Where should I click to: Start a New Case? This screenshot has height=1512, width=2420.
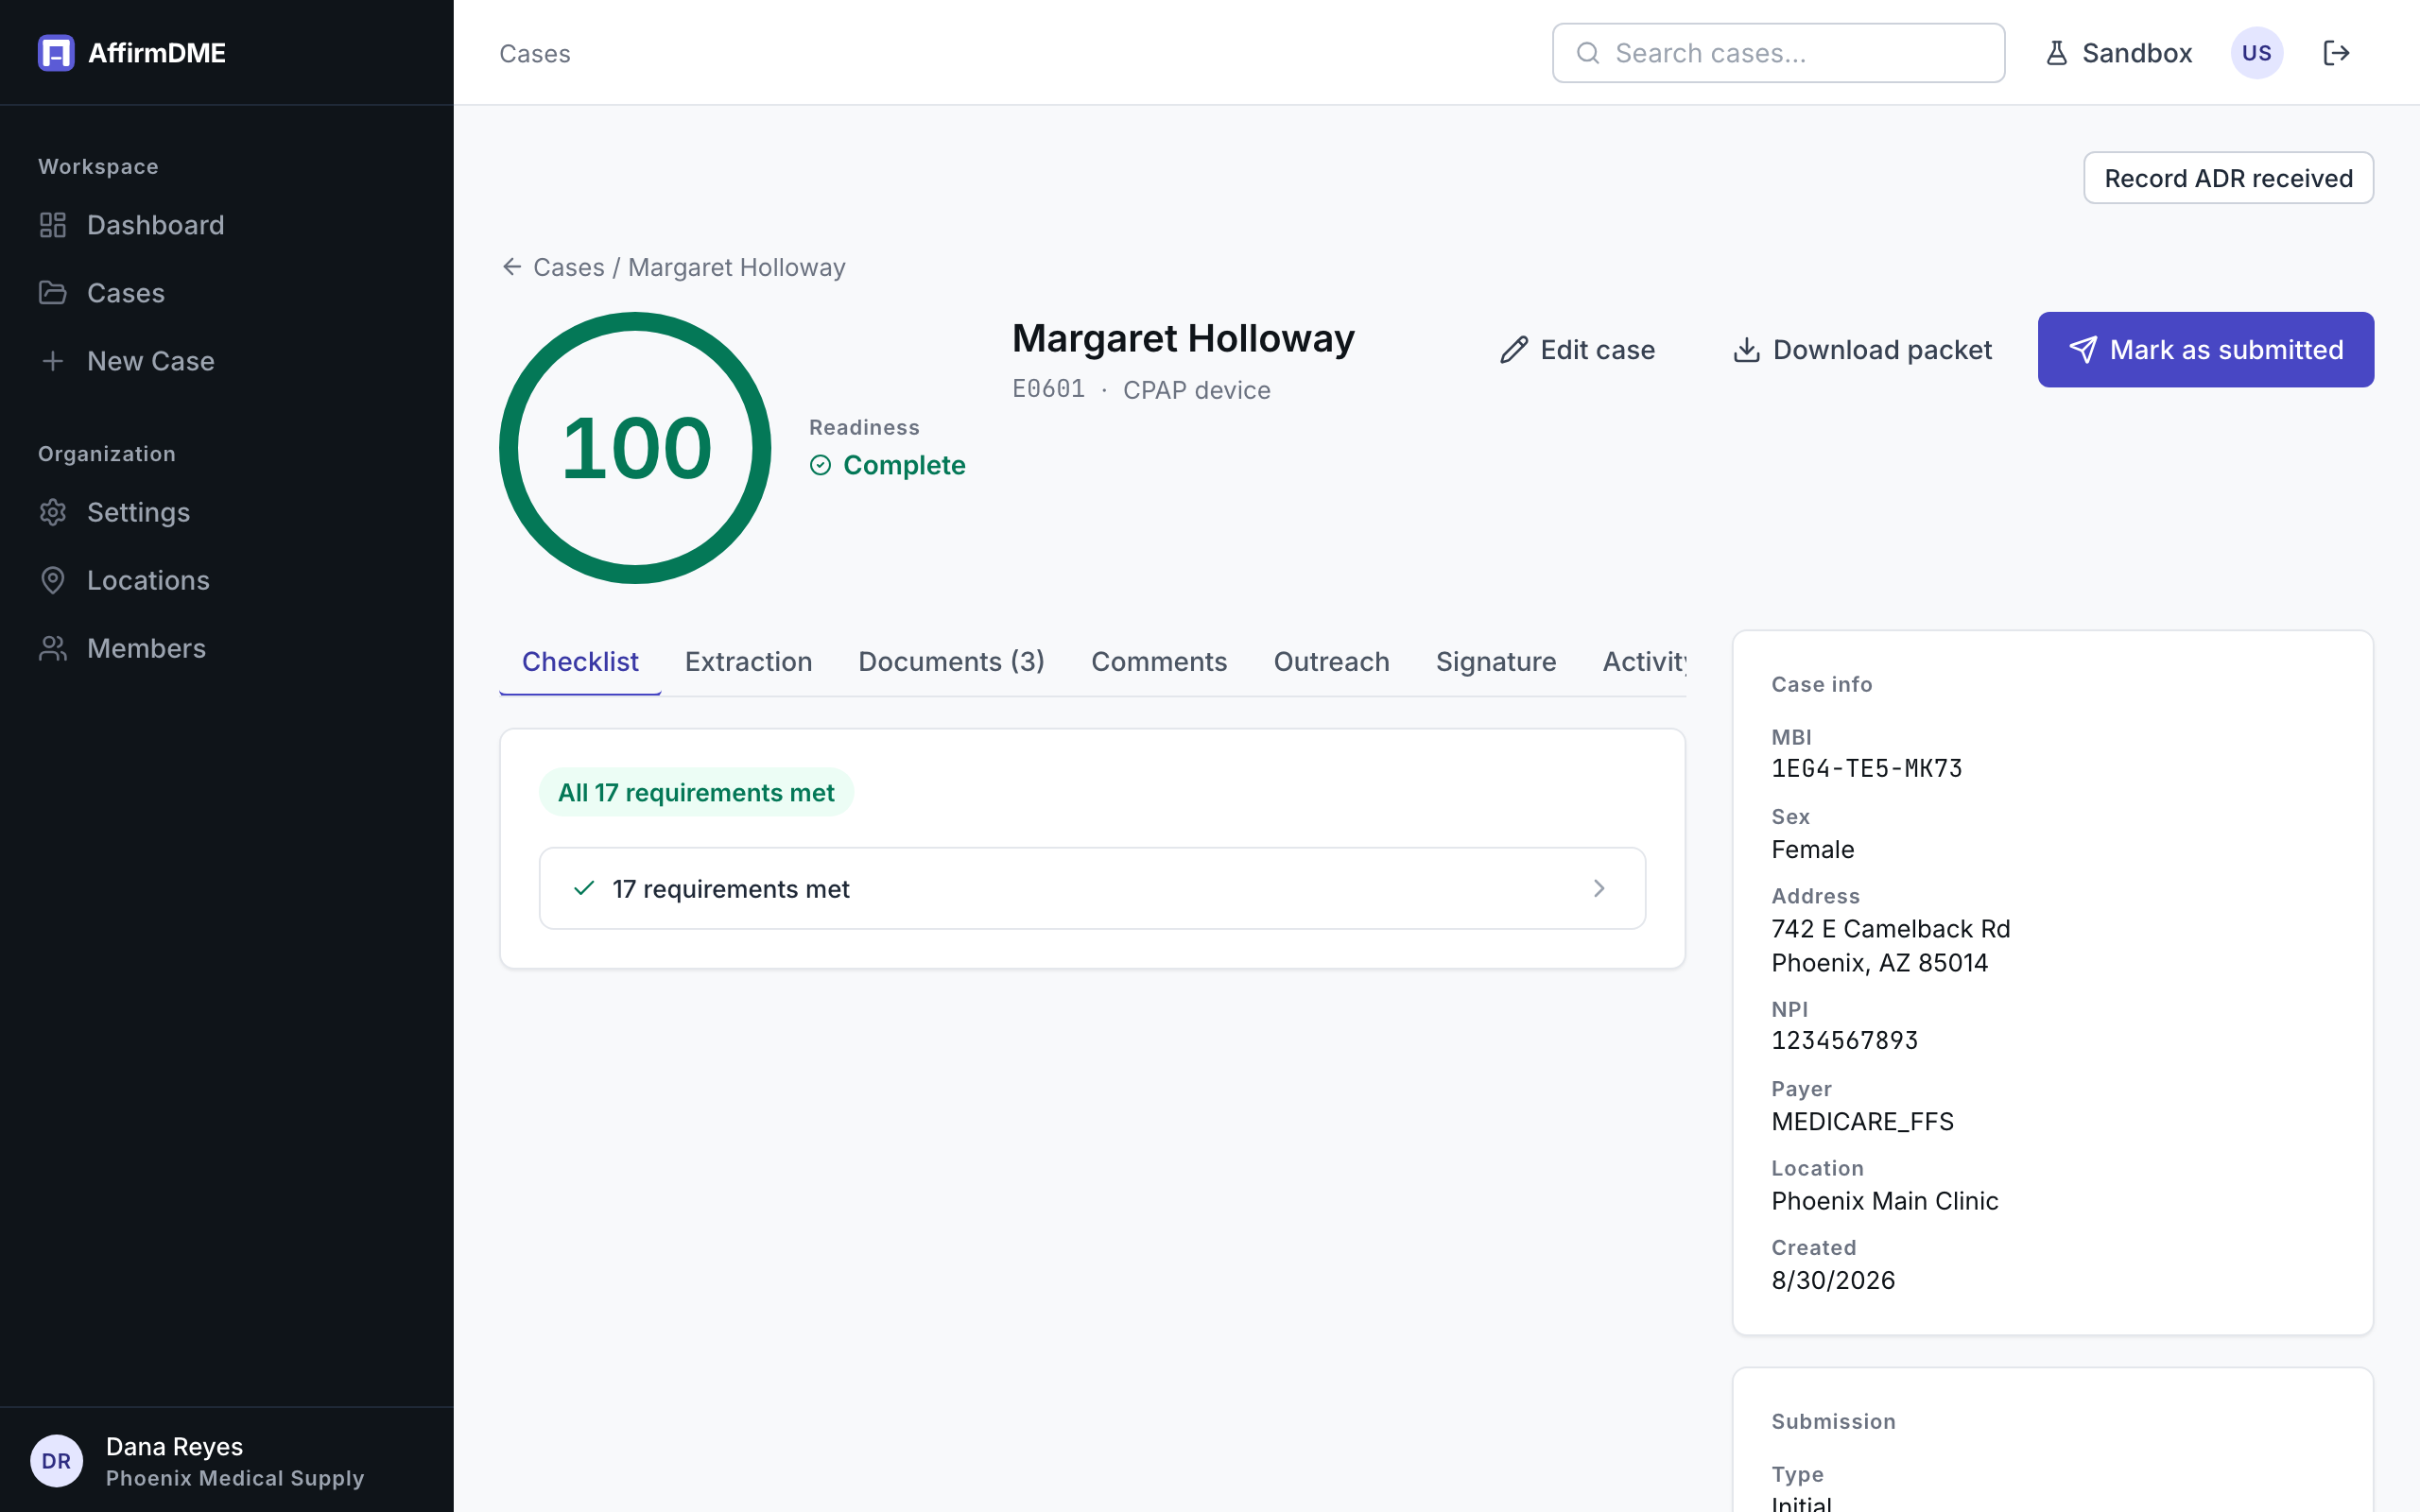coord(126,361)
